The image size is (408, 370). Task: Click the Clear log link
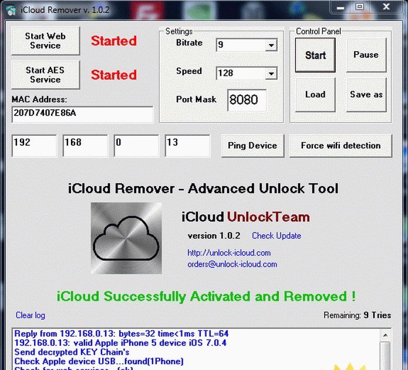[31, 315]
